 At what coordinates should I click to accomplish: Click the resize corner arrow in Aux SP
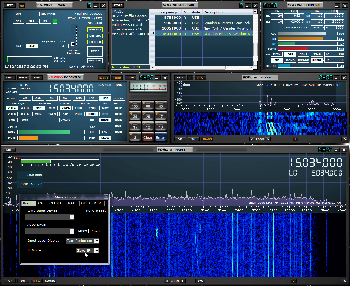coord(345,139)
